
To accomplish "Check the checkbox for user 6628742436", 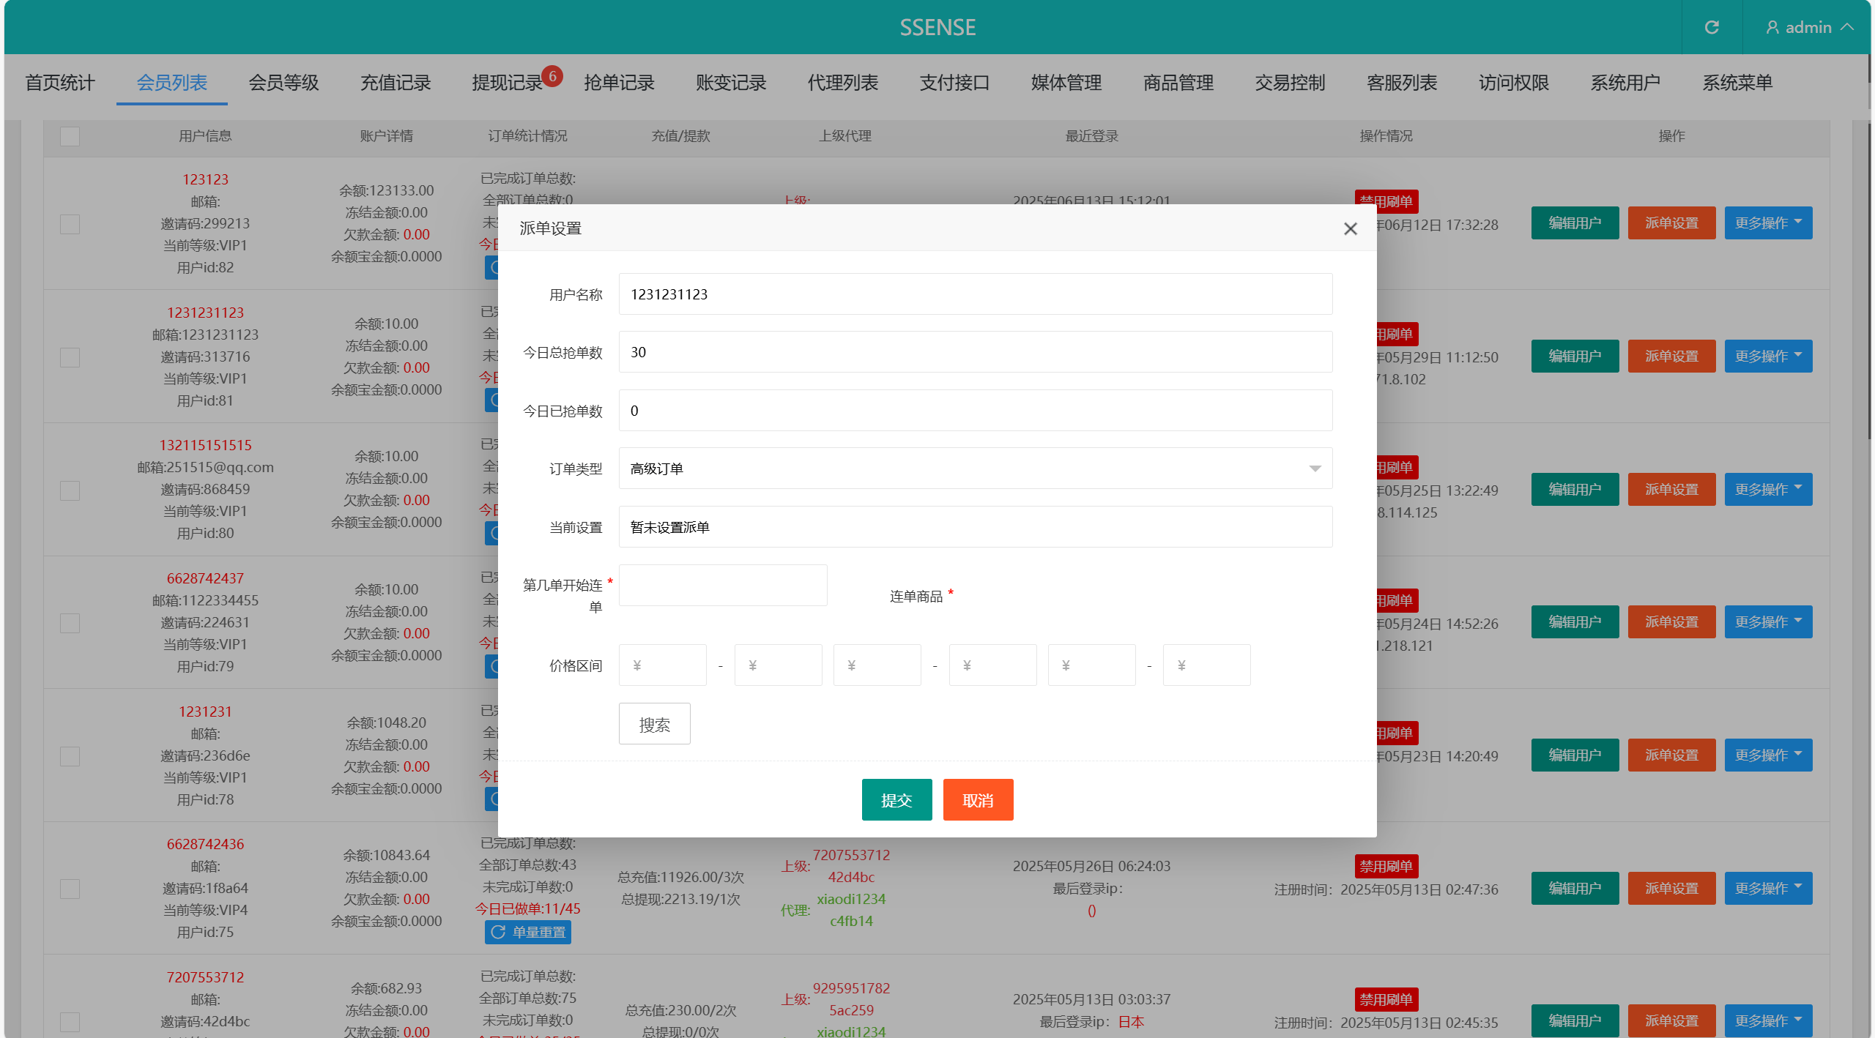I will coord(70,889).
